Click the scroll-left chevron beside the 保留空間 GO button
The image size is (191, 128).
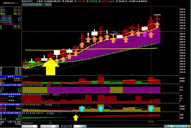[86, 126]
